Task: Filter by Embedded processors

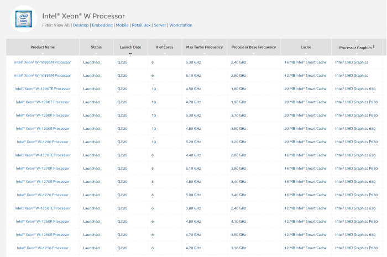Action: [x=102, y=25]
